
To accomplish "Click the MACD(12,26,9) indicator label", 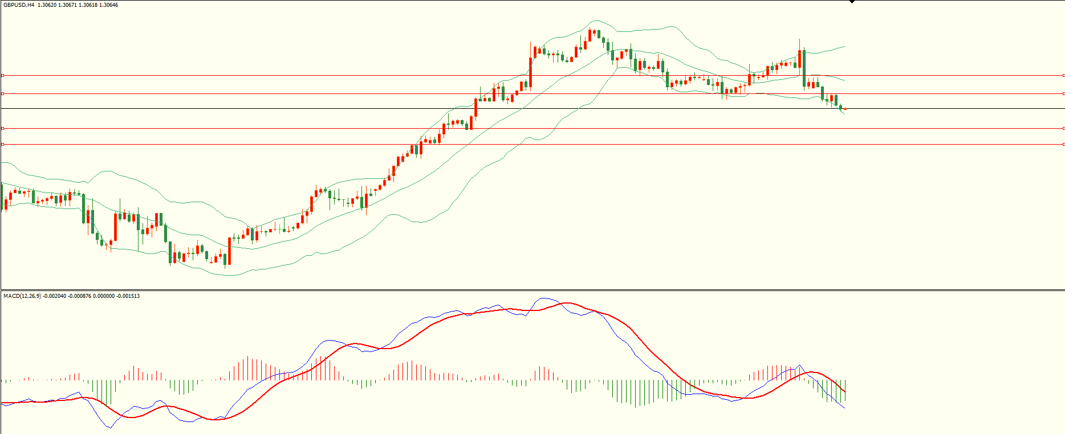I will pos(22,296).
